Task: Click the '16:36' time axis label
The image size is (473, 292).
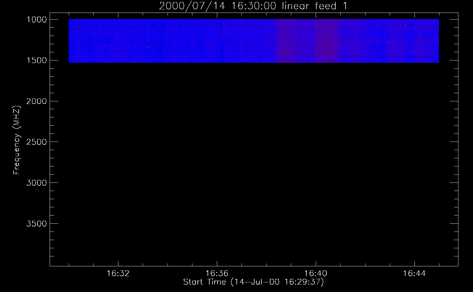Action: point(217,274)
